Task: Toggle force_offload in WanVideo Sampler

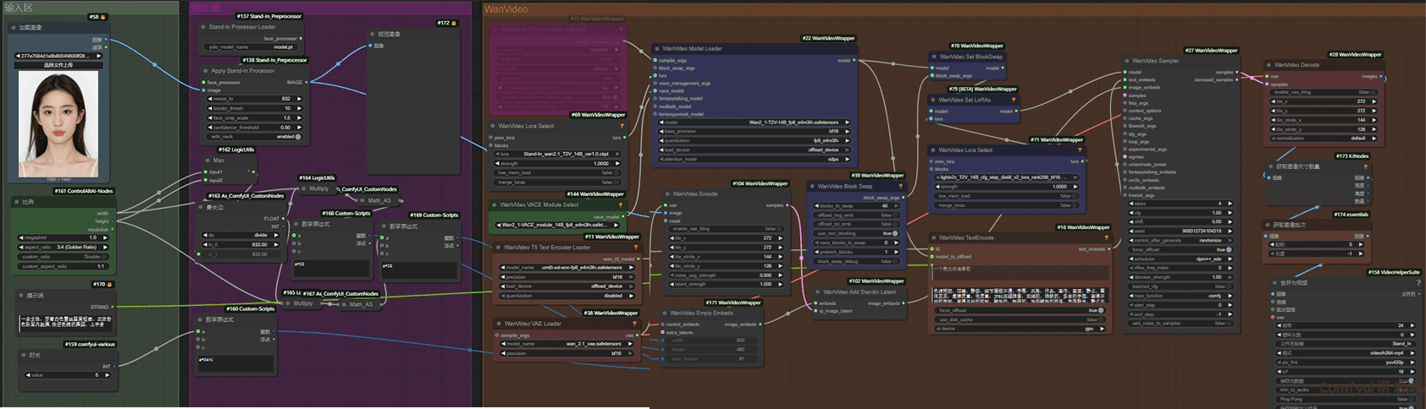Action: tap(1181, 250)
